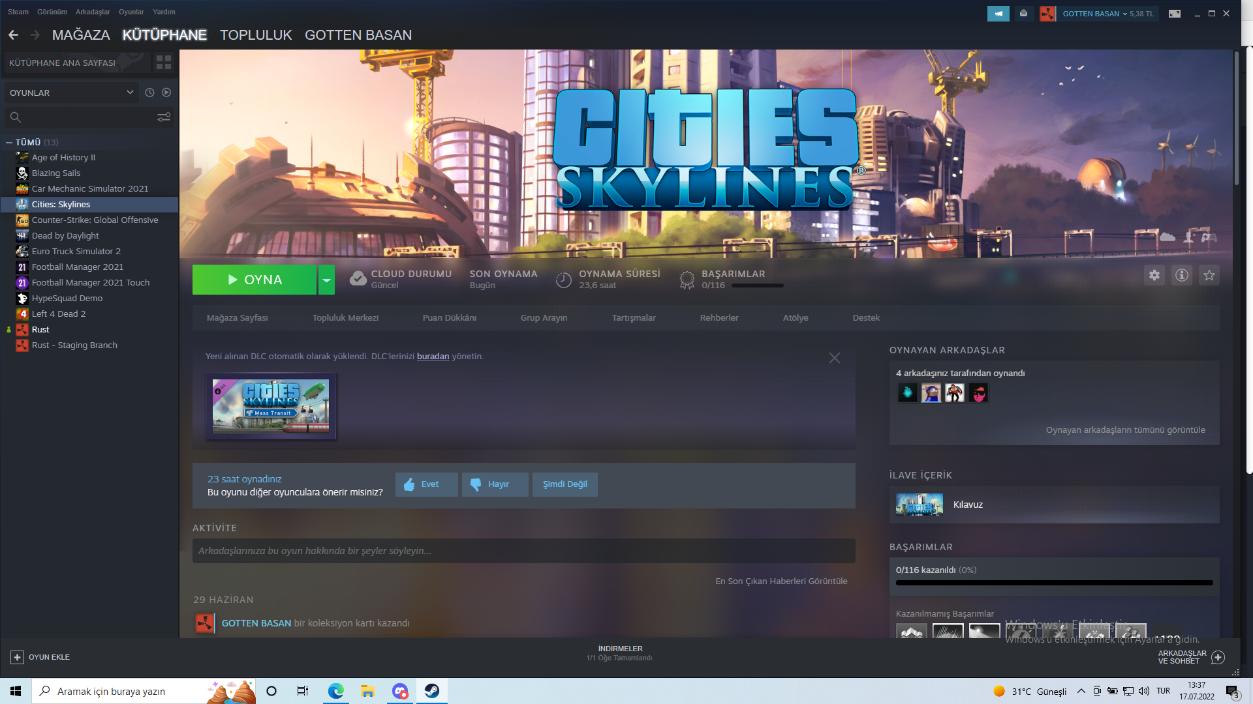The image size is (1253, 704).
Task: Open Puan Dükkânı link
Action: click(x=450, y=318)
